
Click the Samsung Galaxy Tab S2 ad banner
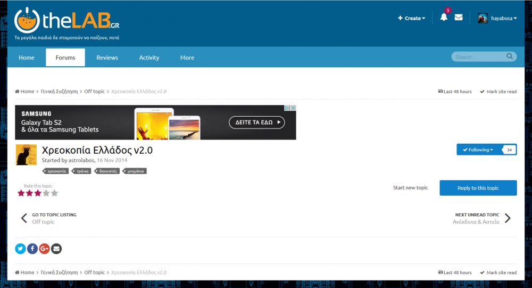(155, 122)
